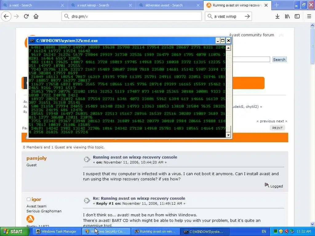Image resolution: width=315 pixels, height=236 pixels.
Task: Toggle the sidebar view icon
Action: [297, 16]
